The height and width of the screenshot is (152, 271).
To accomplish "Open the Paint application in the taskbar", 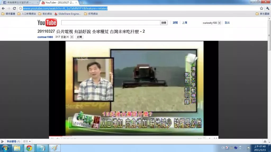I will (54, 148).
